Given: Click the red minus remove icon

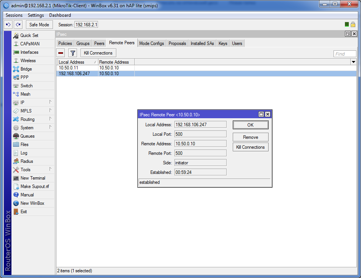Looking at the screenshot, I should [61, 53].
